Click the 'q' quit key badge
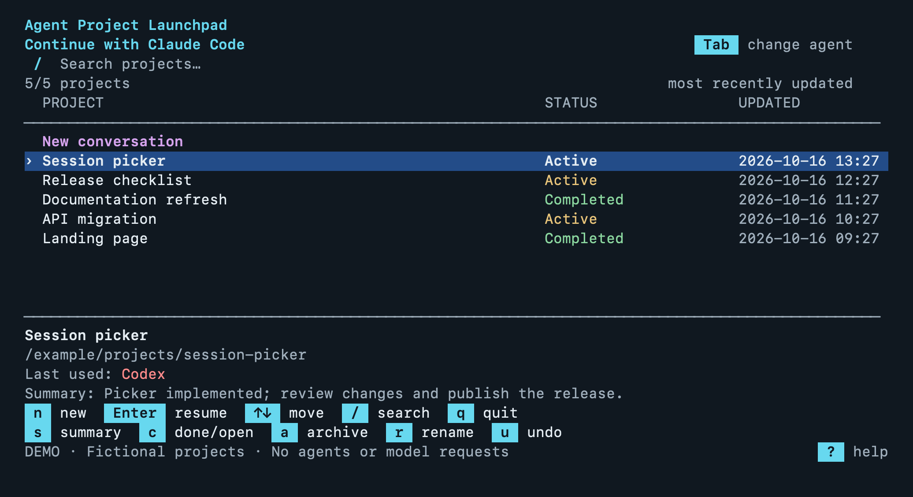This screenshot has width=913, height=497. 461,413
